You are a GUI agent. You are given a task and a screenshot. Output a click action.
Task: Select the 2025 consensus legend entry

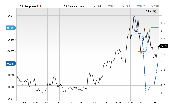pyautogui.click(x=109, y=6)
